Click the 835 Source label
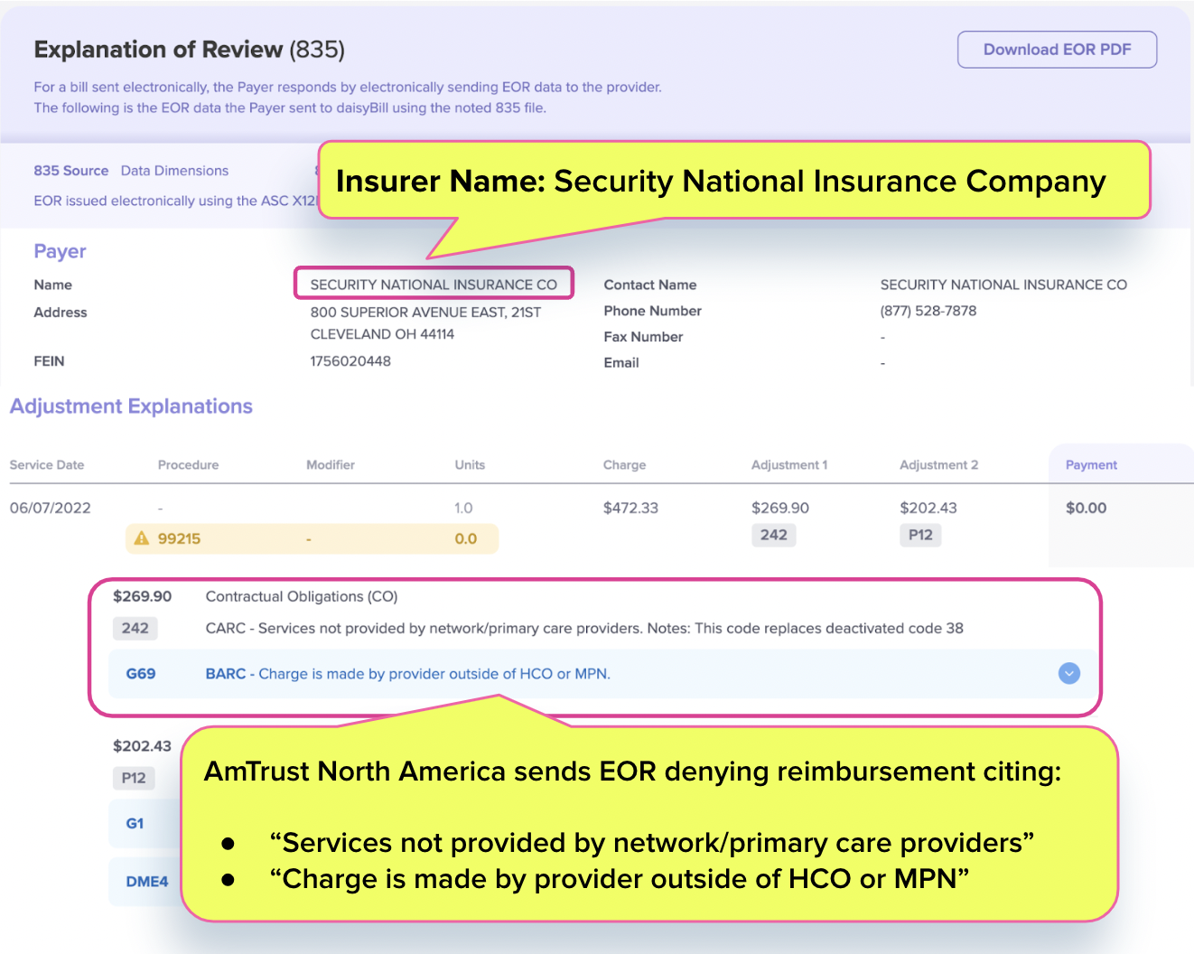The height and width of the screenshot is (954, 1194). (x=70, y=171)
